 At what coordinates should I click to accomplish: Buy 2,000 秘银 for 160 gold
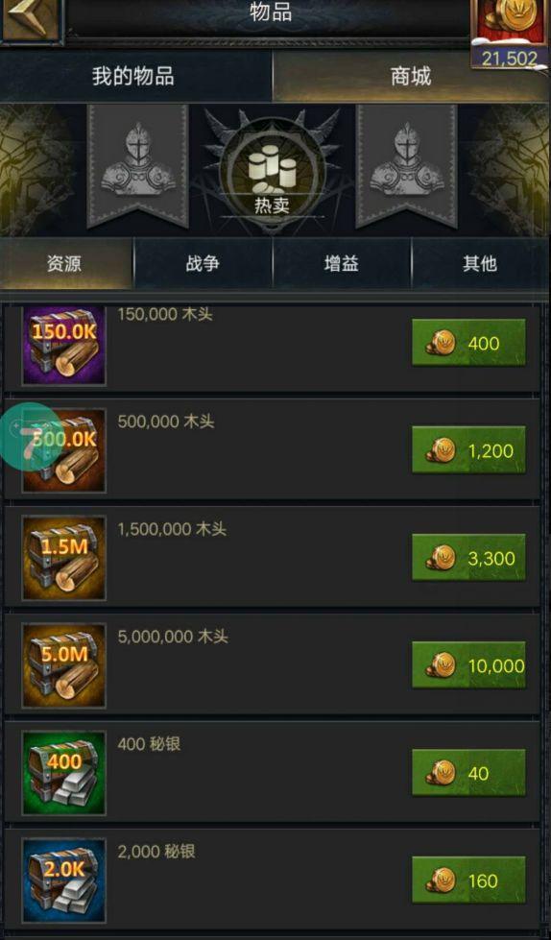(x=468, y=880)
